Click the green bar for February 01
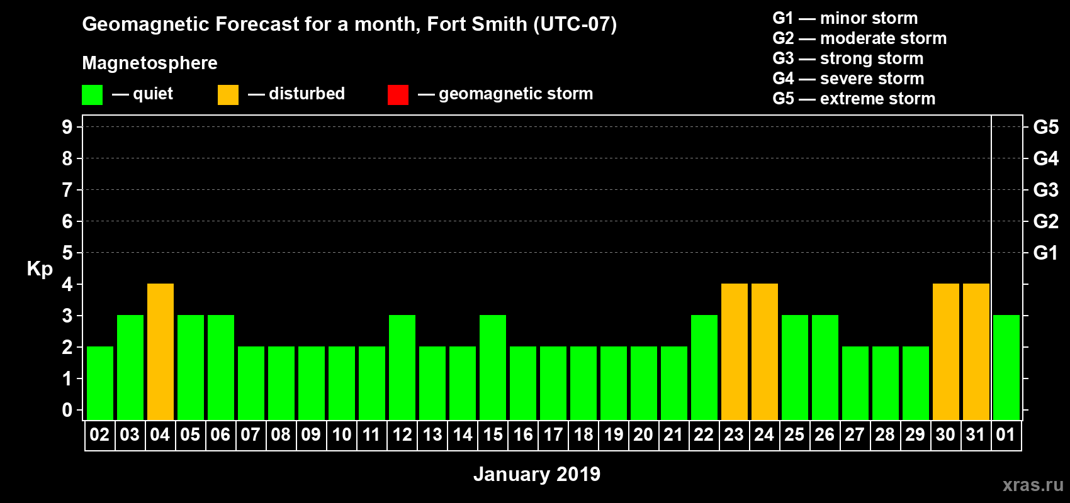This screenshot has width=1070, height=503. pos(1006,368)
